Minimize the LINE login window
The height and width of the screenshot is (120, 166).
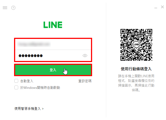click(156, 8)
